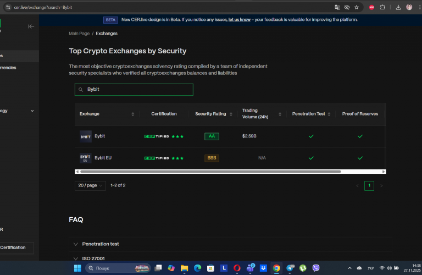Go to next page arrow
The width and height of the screenshot is (422, 275).
381,185
